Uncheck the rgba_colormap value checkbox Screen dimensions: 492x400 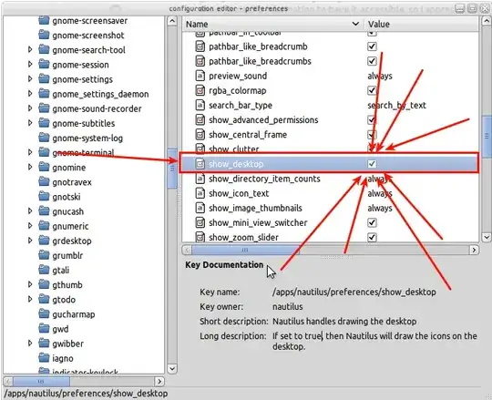pyautogui.click(x=372, y=90)
